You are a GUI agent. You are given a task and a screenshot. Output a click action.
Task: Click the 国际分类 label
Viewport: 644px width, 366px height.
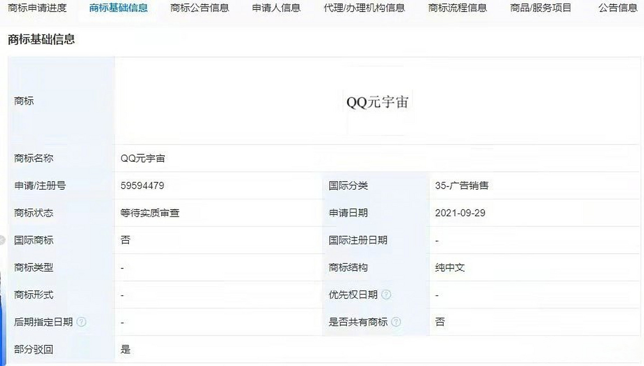click(348, 186)
